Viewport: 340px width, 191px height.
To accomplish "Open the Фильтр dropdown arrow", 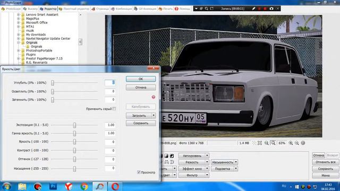I will [207, 175].
